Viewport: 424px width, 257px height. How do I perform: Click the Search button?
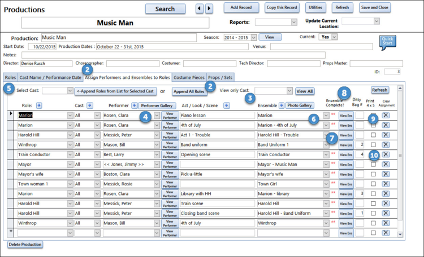click(165, 9)
